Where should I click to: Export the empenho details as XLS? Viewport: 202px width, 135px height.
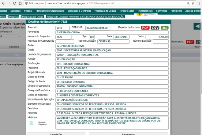point(165,28)
